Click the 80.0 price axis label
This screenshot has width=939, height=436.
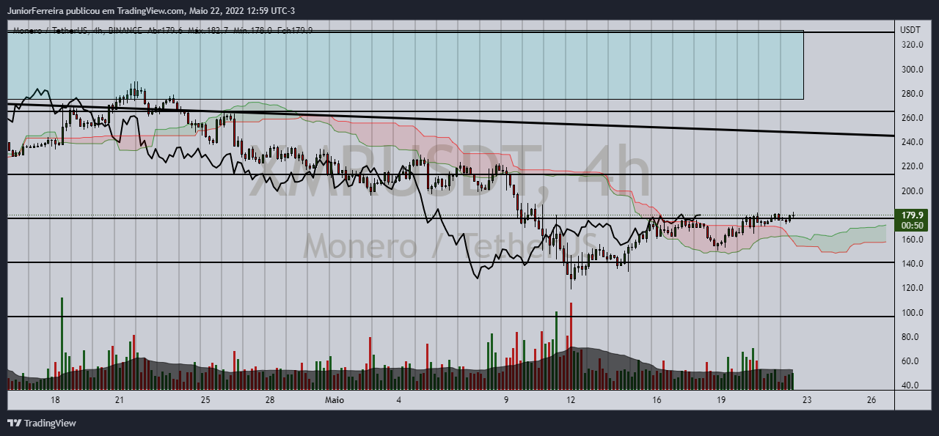click(912, 337)
